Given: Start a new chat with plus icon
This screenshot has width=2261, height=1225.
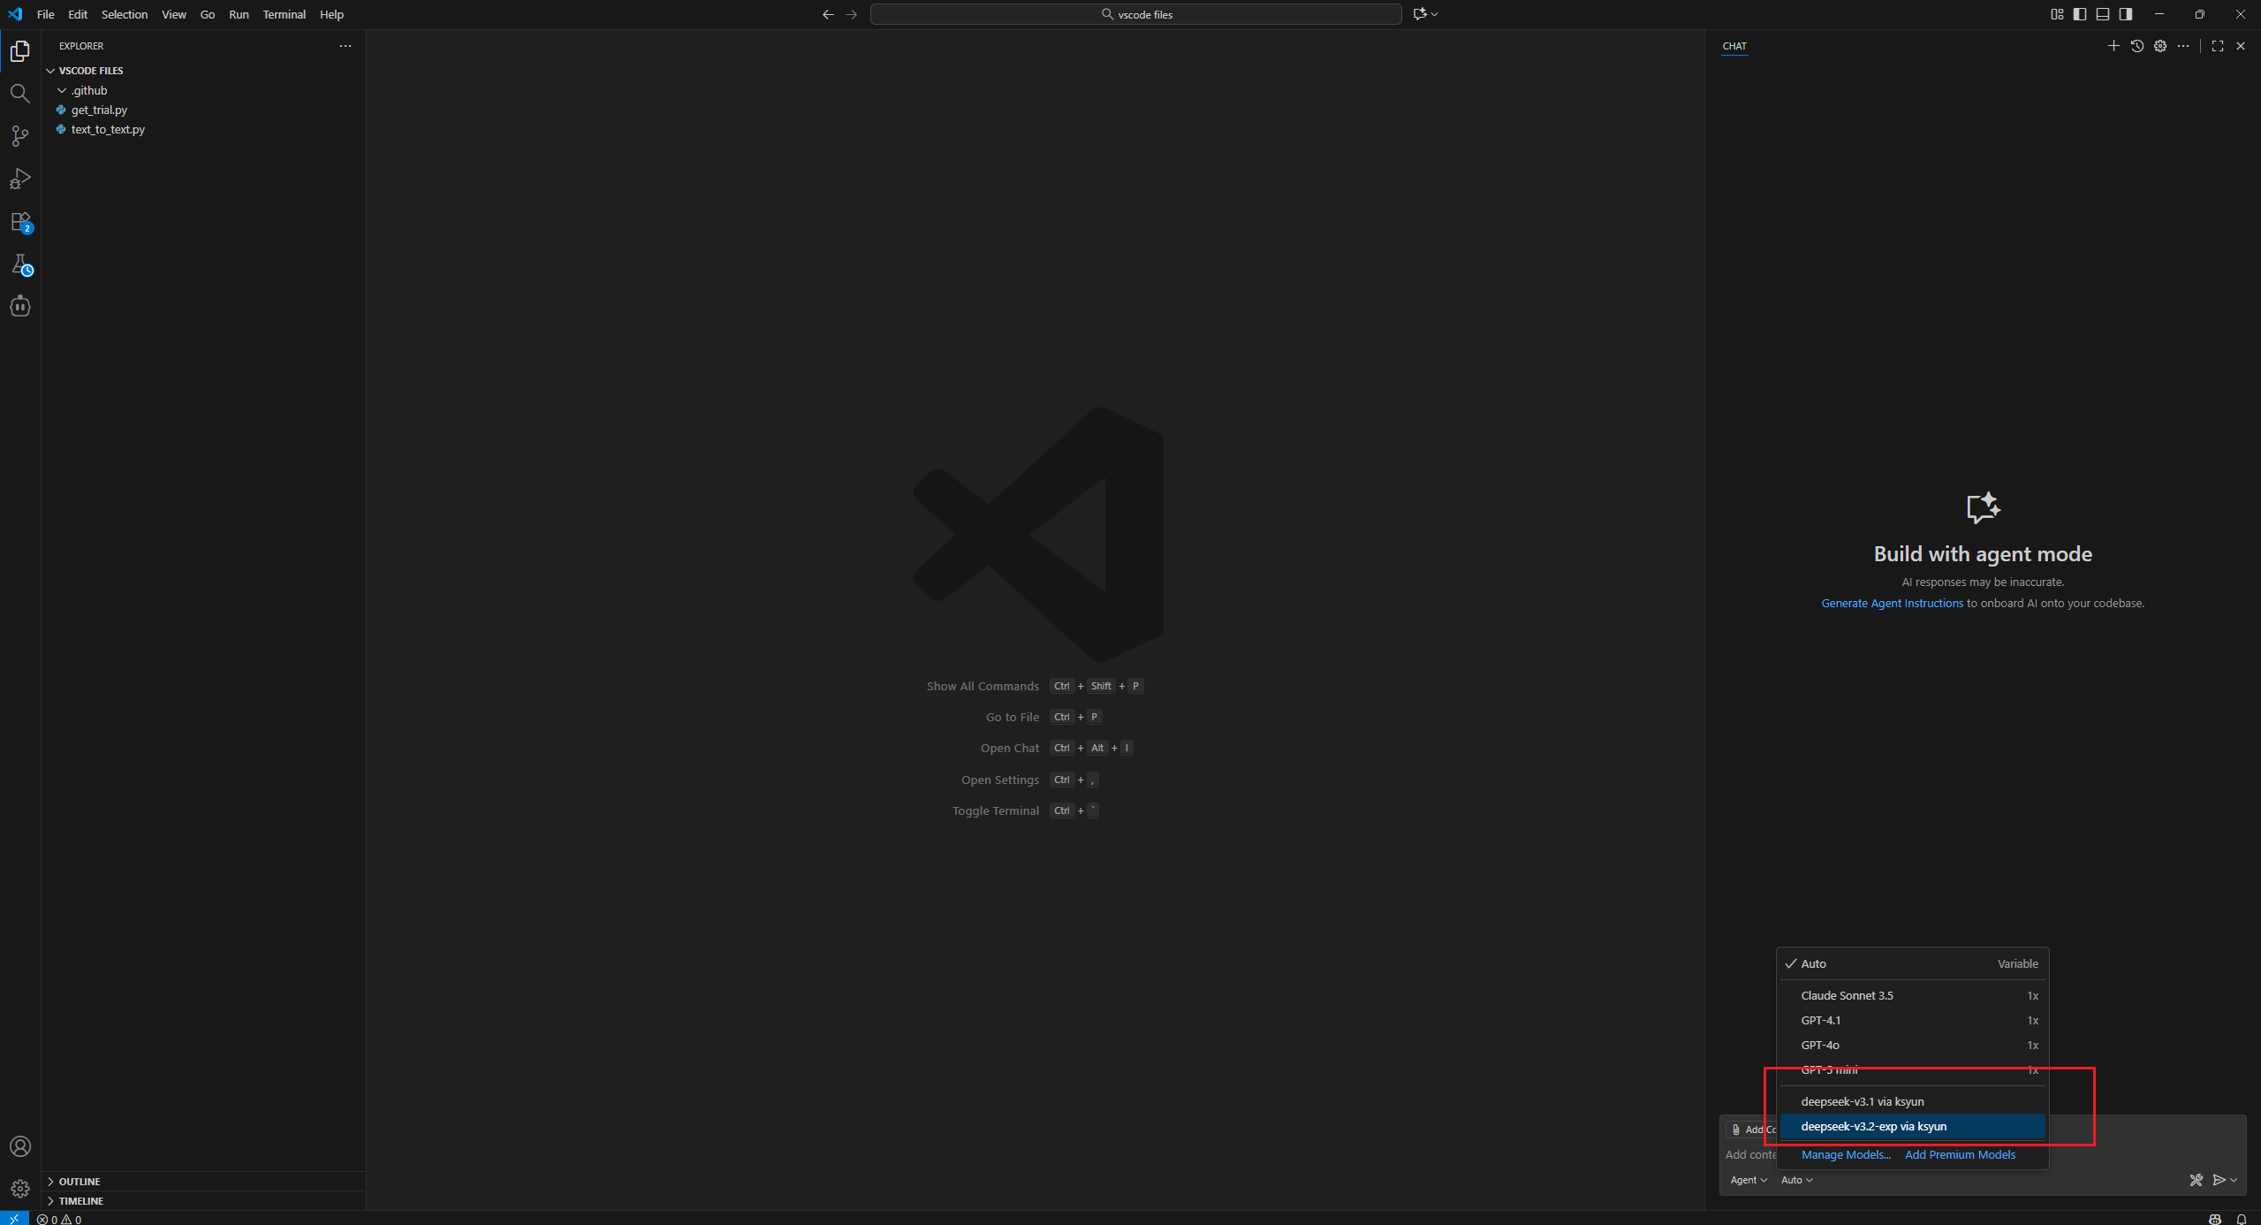Looking at the screenshot, I should click(2113, 46).
